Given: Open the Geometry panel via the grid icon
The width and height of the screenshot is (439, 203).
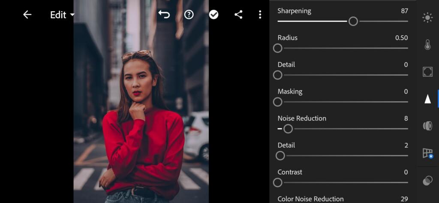Looking at the screenshot, I should click(x=428, y=153).
